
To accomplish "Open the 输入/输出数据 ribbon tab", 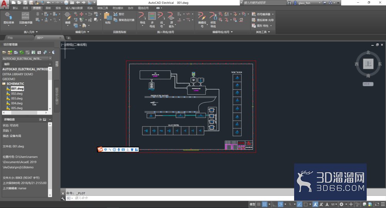I will click(x=74, y=8).
